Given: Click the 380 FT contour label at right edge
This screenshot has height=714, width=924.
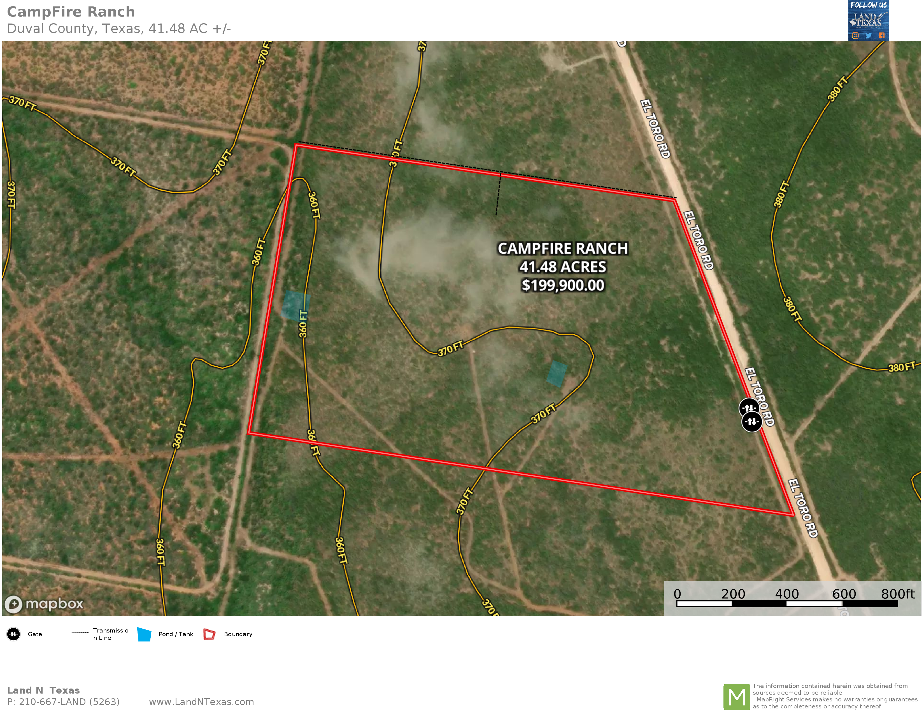Looking at the screenshot, I should [901, 367].
